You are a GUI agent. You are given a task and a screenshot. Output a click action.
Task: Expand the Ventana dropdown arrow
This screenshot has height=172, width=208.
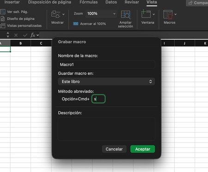pos(153,14)
